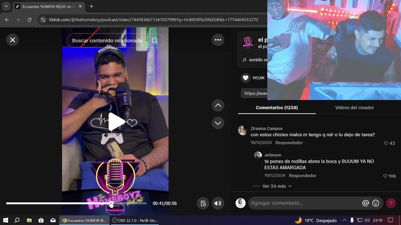This screenshot has height=225, width=401.
Task: Mute the video volume speaker
Action: click(x=218, y=203)
